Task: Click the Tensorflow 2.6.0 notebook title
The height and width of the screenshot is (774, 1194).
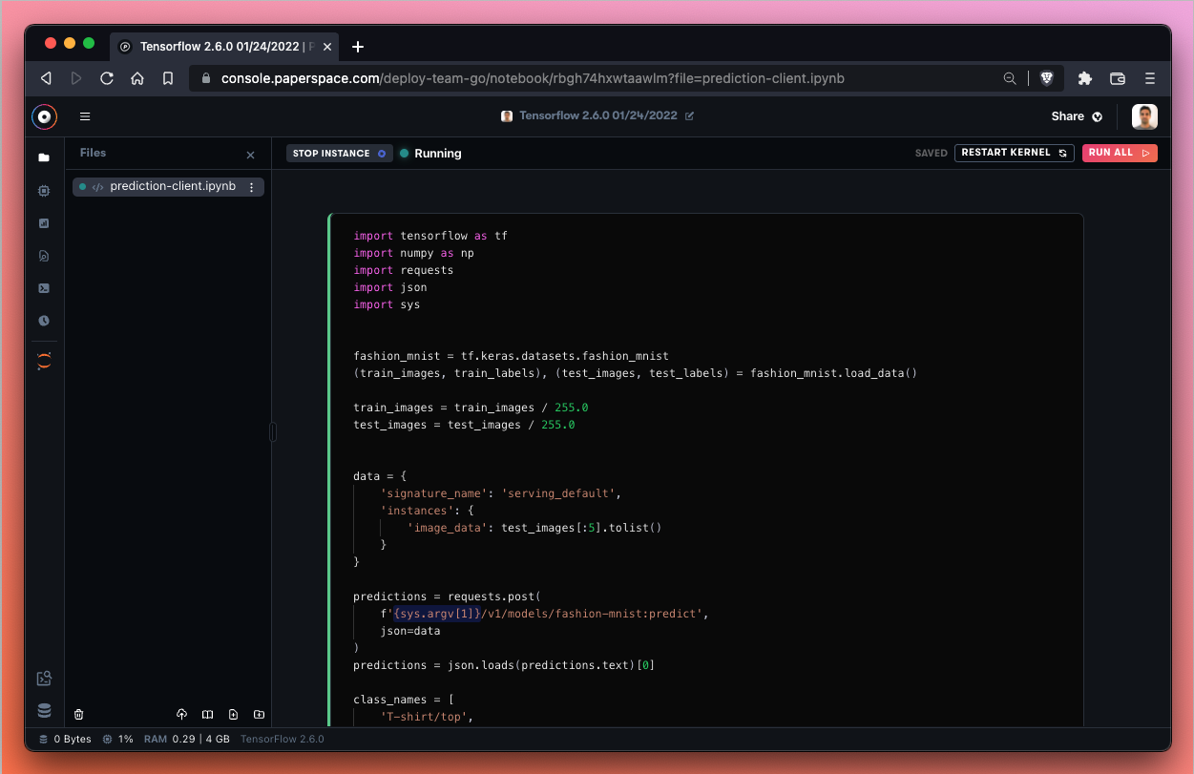Action: pyautogui.click(x=598, y=116)
